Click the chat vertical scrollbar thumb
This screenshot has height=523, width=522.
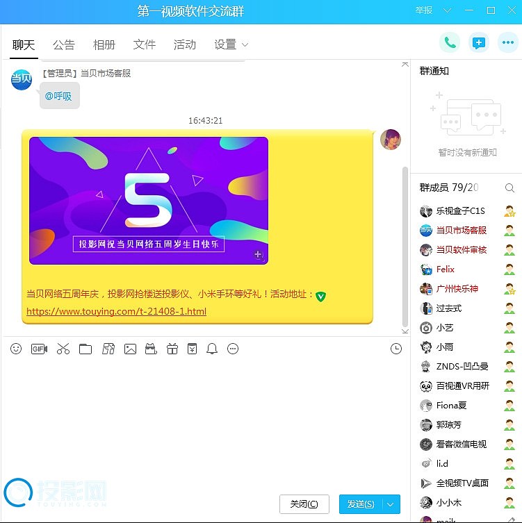point(405,247)
